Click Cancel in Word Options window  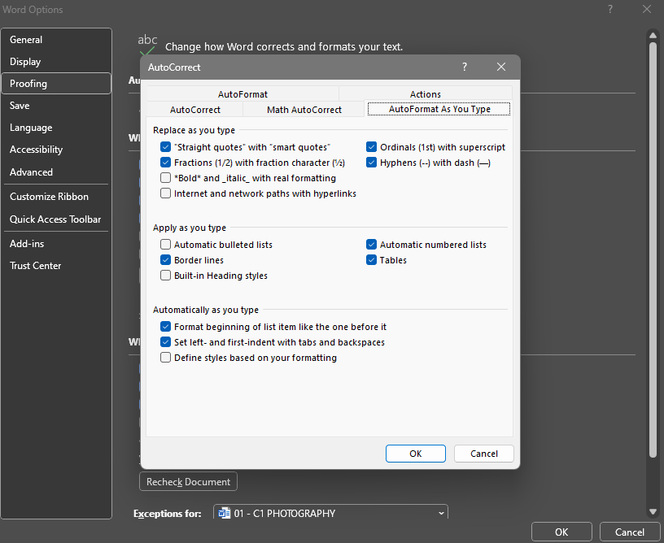click(630, 532)
